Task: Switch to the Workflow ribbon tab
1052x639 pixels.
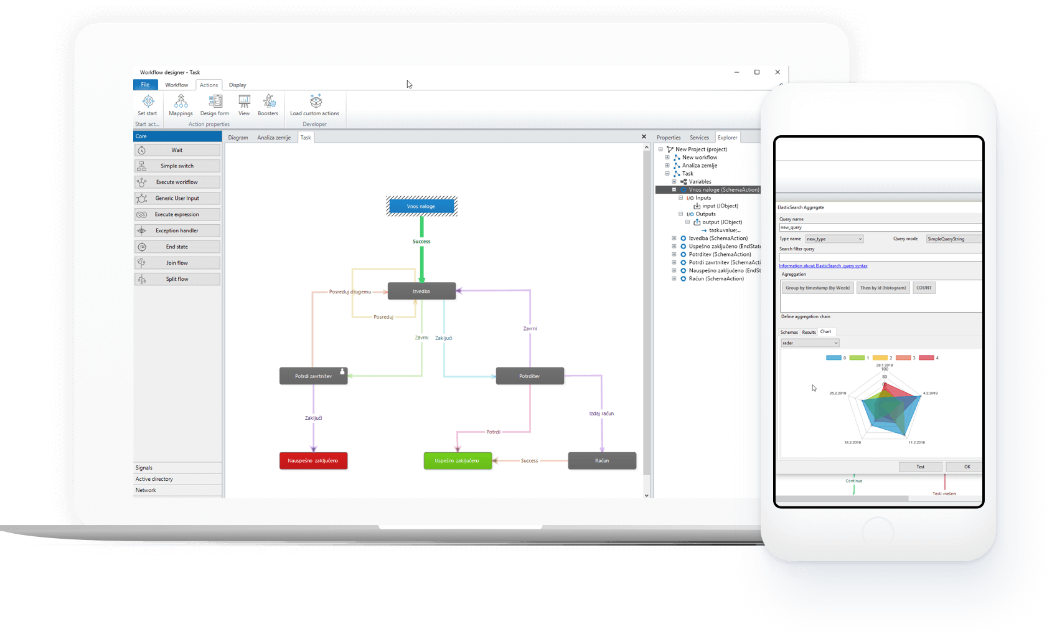Action: coord(177,85)
